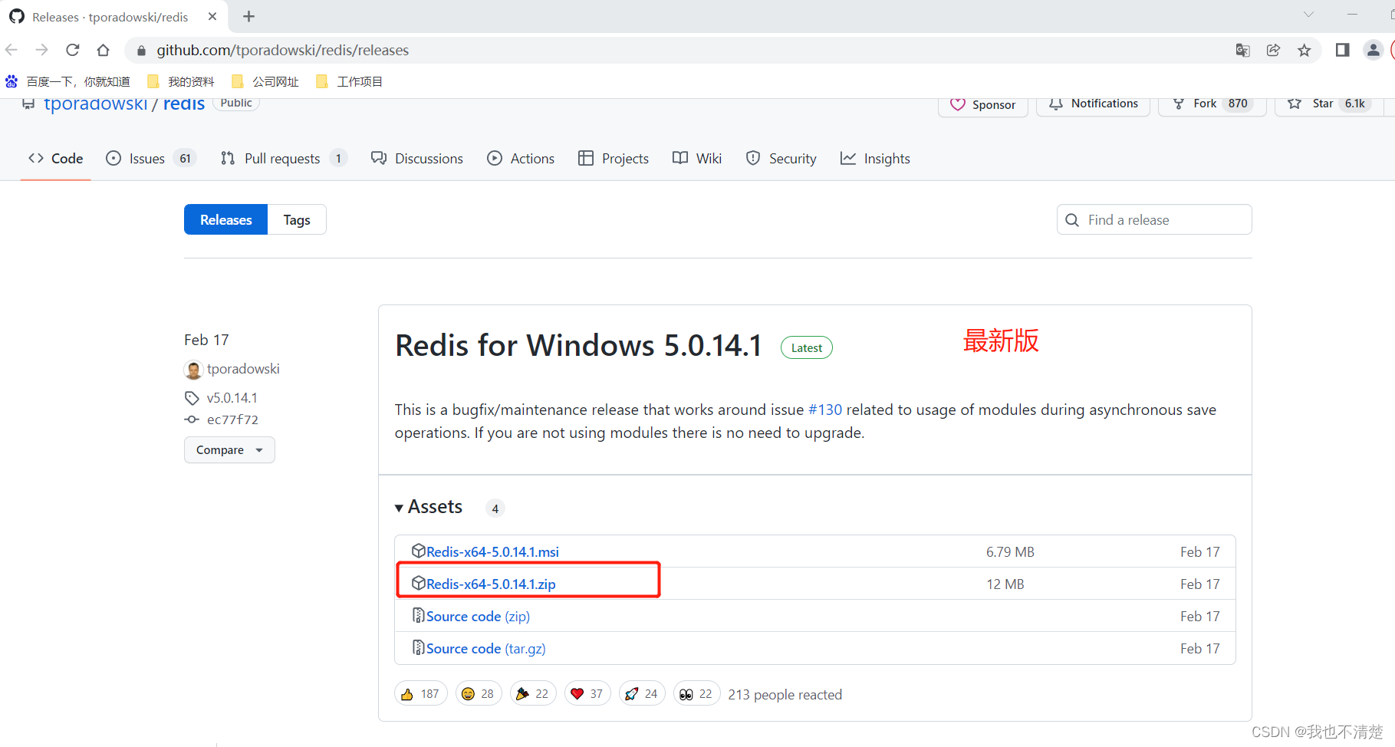The width and height of the screenshot is (1395, 747).
Task: Open 工作项目 bookmark folder
Action: tap(350, 81)
